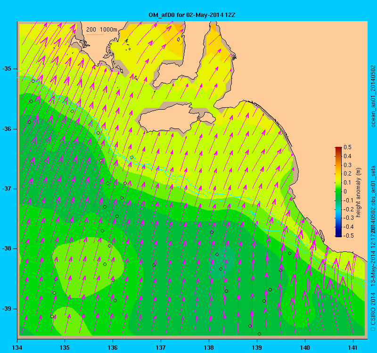This screenshot has width=377, height=353.
Task: Click latitude tick label '-37'
Action: [7, 189]
